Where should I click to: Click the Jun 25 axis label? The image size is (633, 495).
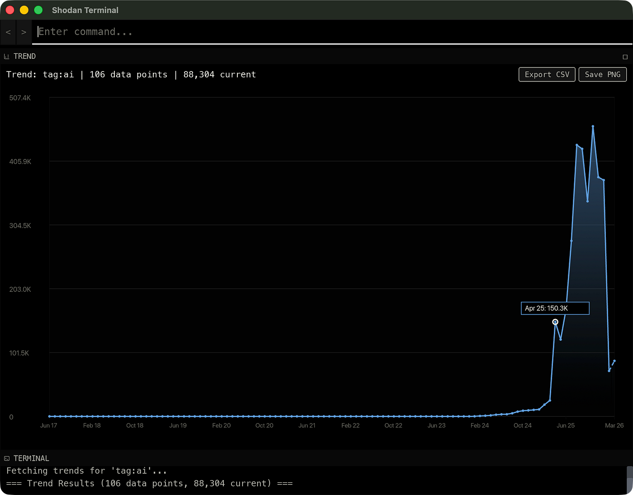pyautogui.click(x=566, y=425)
